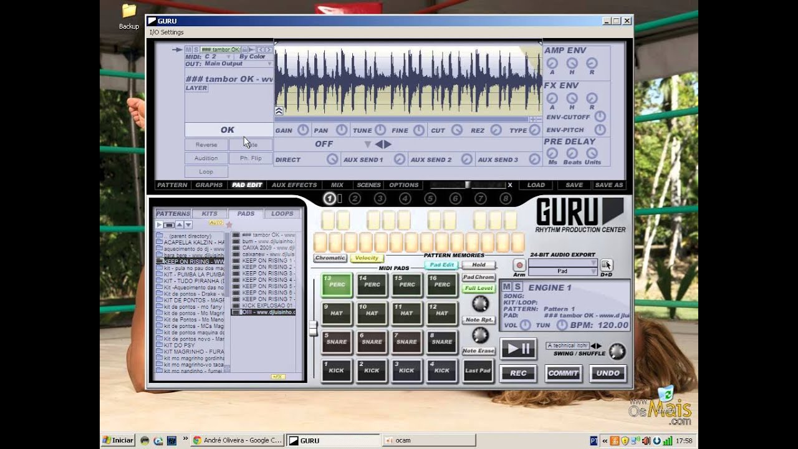Click the AUX SEND 3 knob

coord(534,160)
